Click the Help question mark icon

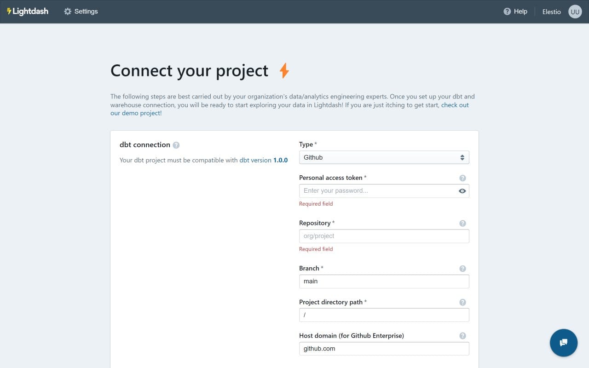[507, 11]
